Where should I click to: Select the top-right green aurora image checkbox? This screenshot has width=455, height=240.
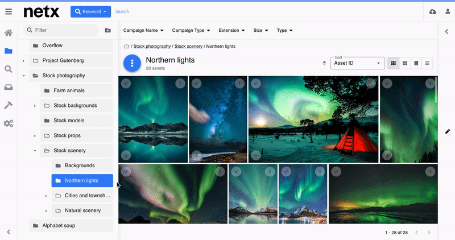pos(387,84)
